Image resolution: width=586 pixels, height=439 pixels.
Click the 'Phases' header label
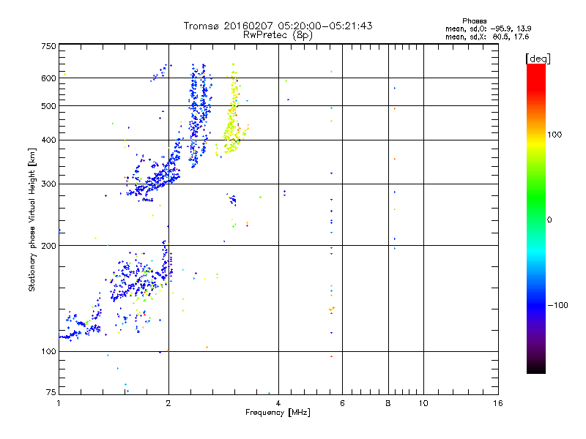coord(474,21)
